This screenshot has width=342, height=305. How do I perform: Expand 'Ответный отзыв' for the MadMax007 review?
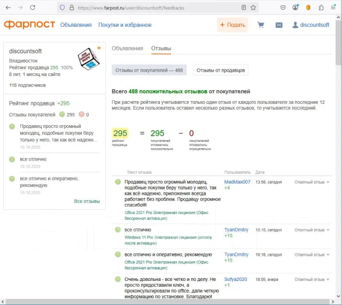click(x=312, y=182)
